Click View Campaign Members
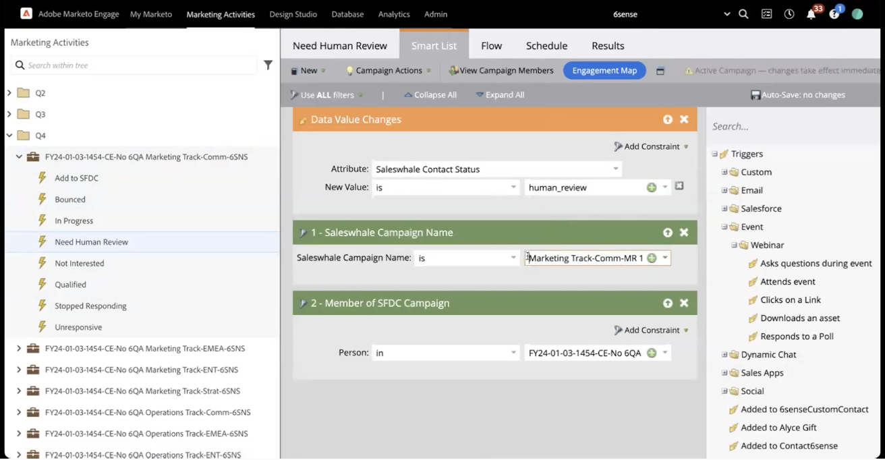This screenshot has width=885, height=460. tap(501, 71)
